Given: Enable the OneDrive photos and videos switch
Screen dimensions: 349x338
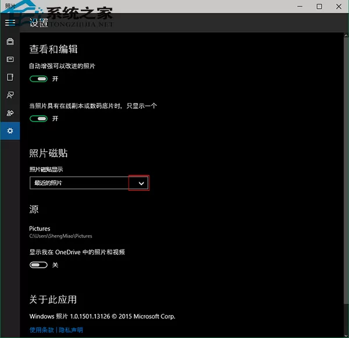Looking at the screenshot, I should pyautogui.click(x=38, y=265).
